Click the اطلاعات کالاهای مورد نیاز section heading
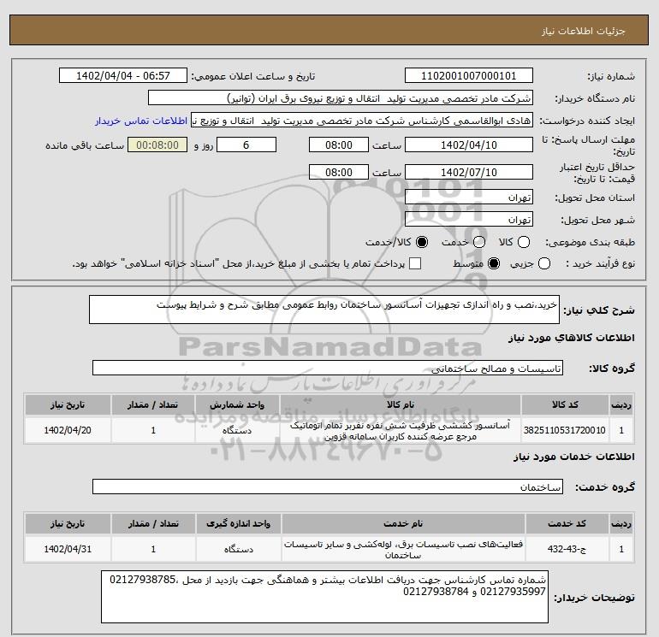Image resolution: width=659 pixels, height=637 pixels. pyautogui.click(x=572, y=338)
